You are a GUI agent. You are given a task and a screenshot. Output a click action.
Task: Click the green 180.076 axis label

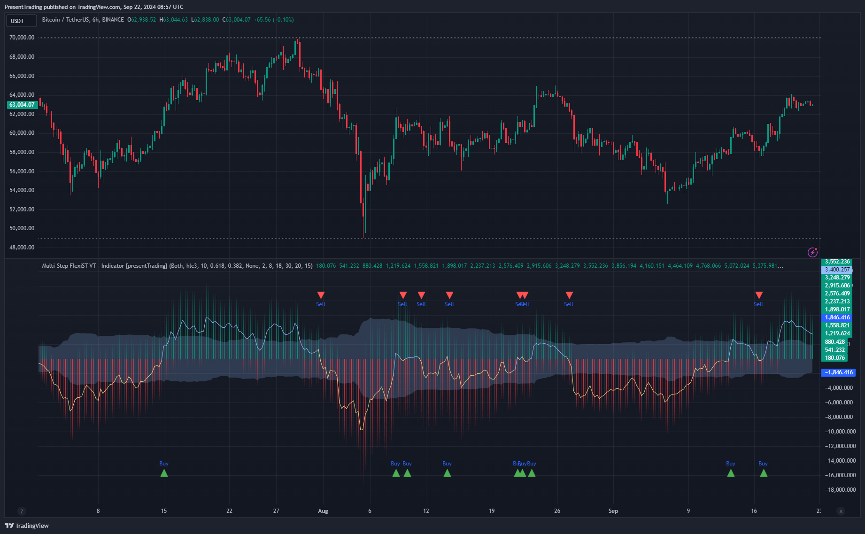point(835,358)
